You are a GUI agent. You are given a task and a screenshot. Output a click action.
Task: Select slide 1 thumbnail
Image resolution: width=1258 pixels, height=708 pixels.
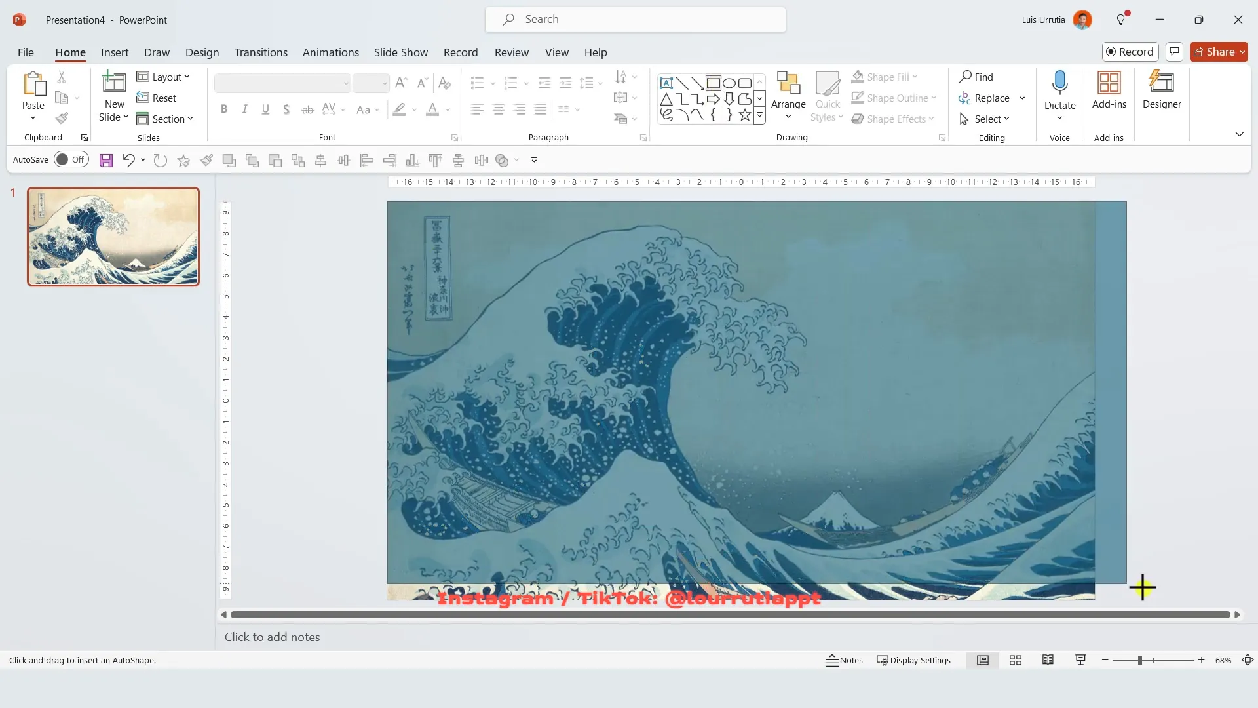pos(113,237)
